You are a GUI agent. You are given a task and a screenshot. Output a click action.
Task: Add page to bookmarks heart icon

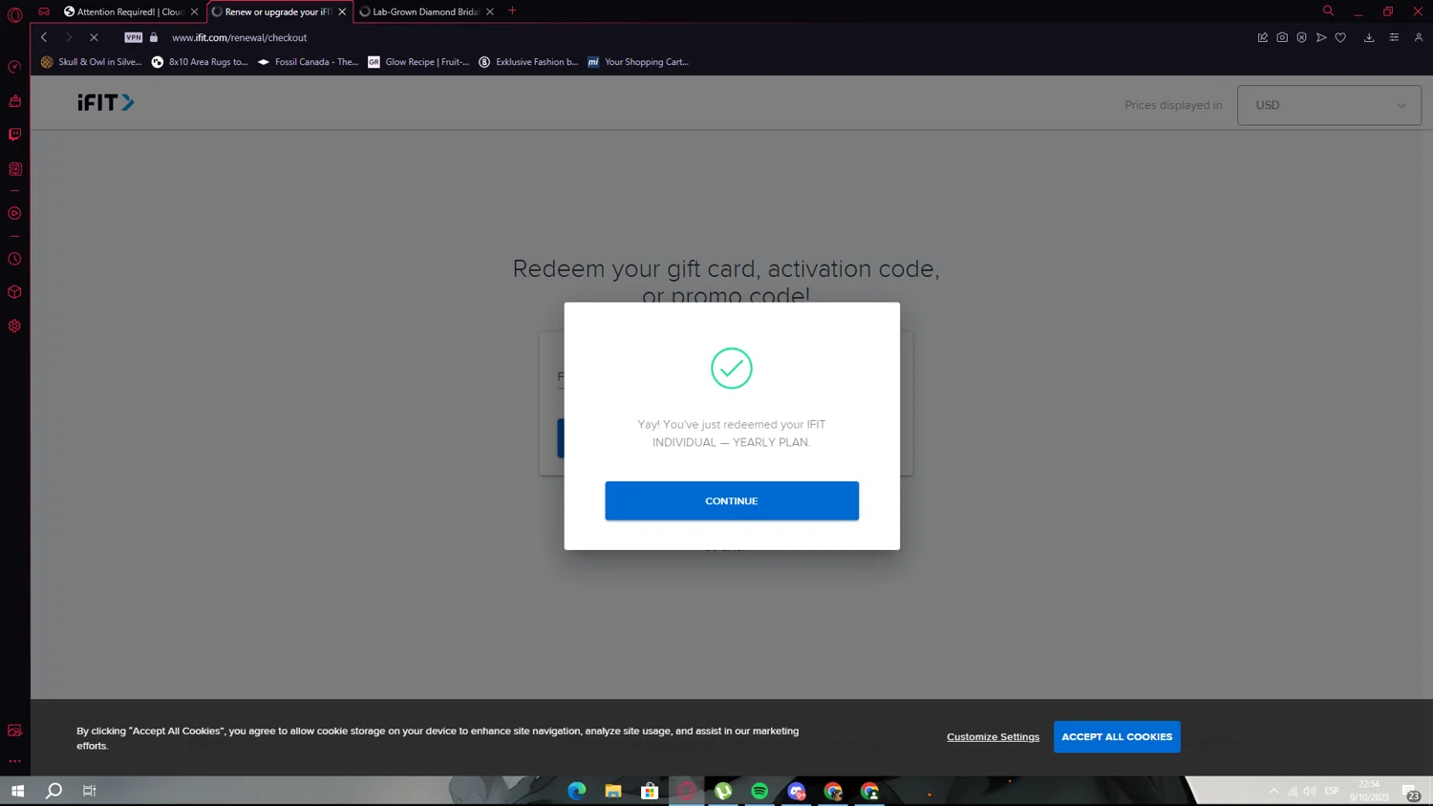tap(1340, 37)
